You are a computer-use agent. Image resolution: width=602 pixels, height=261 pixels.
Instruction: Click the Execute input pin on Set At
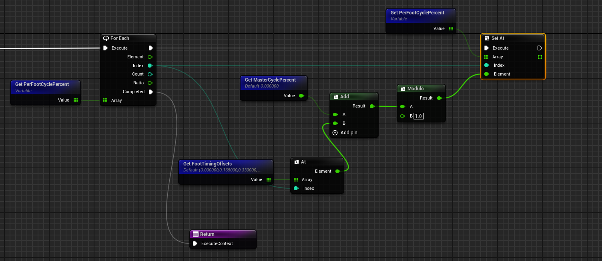(x=486, y=48)
